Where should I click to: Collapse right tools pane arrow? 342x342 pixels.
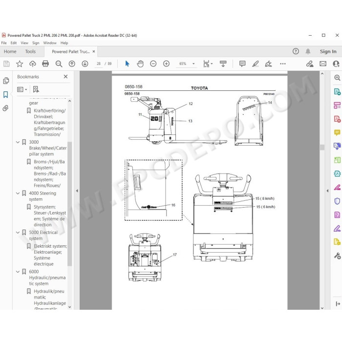327,191
